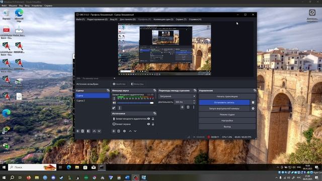This screenshot has height=181, width=322.
Task: Remove transition using the trash icon
Action: click(188, 107)
